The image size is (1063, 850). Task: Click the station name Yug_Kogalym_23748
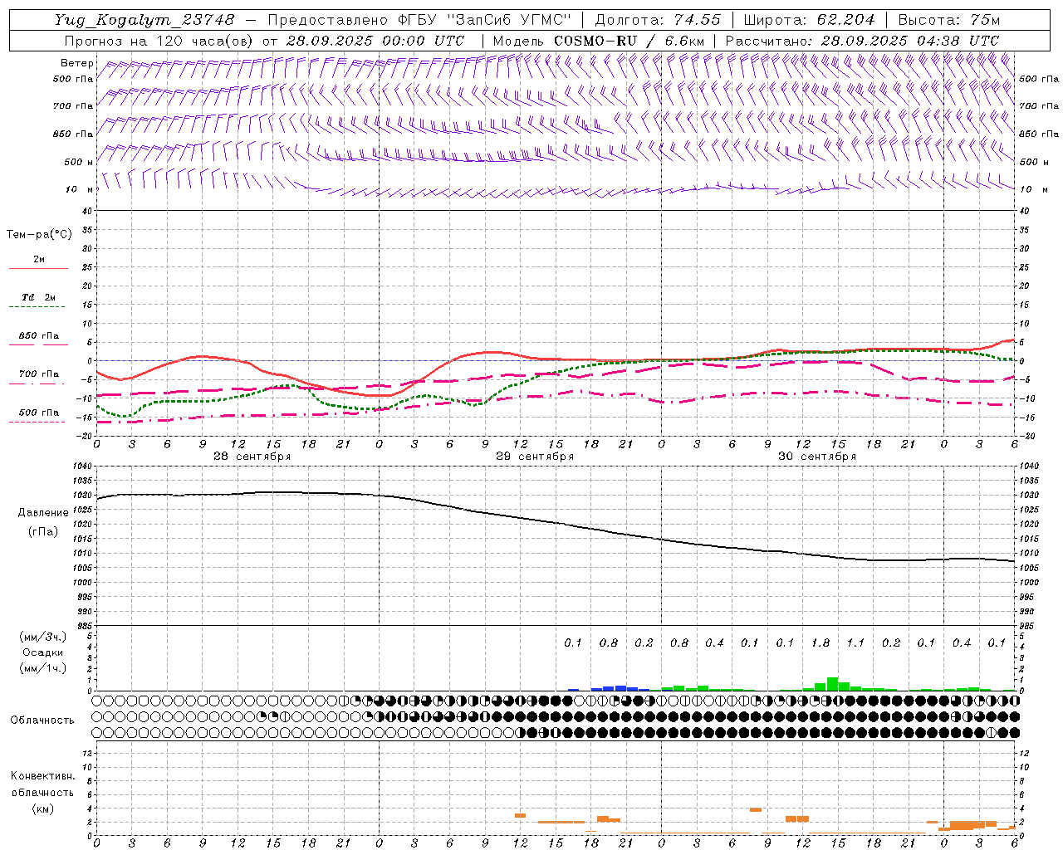[145, 20]
